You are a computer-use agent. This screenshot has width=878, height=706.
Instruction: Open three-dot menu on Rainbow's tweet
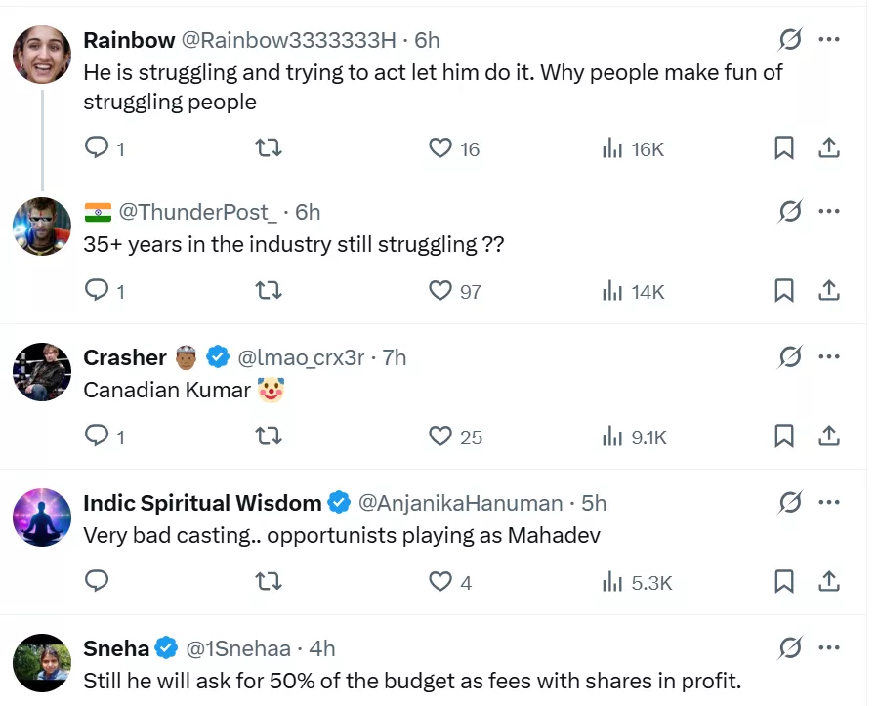coord(828,39)
